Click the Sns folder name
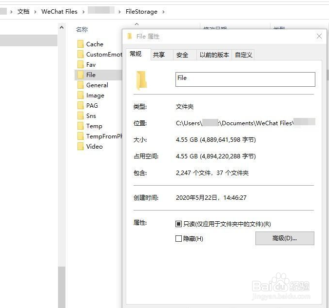The height and width of the screenshot is (308, 329). tap(91, 116)
